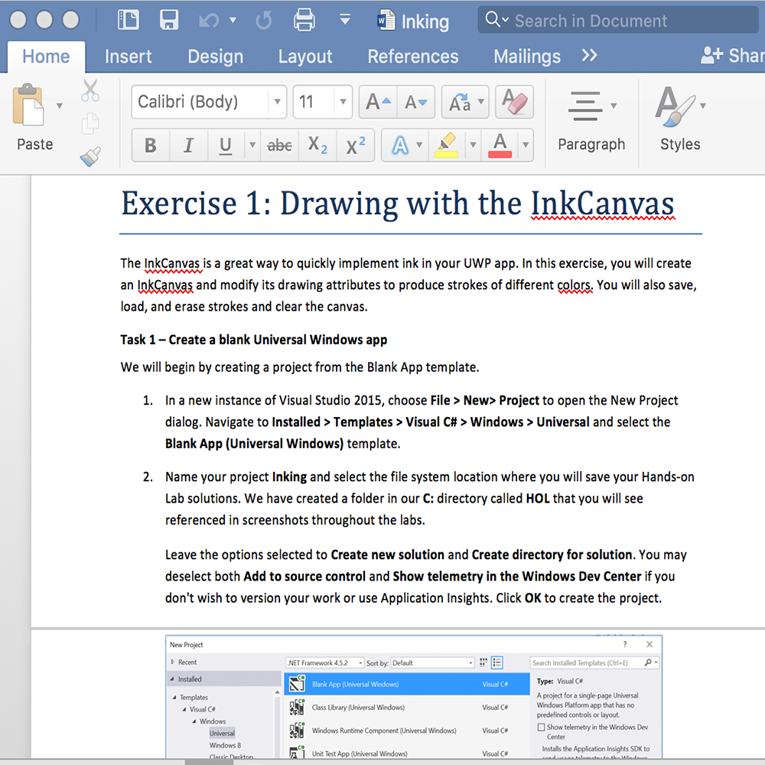Open the Design tab

coord(216,57)
